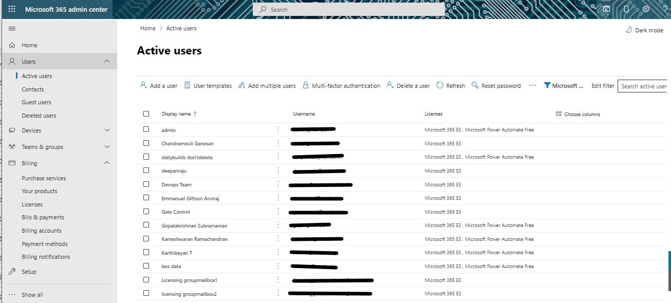
Task: Open Licensing groupmailbox1 user
Action: [x=190, y=280]
